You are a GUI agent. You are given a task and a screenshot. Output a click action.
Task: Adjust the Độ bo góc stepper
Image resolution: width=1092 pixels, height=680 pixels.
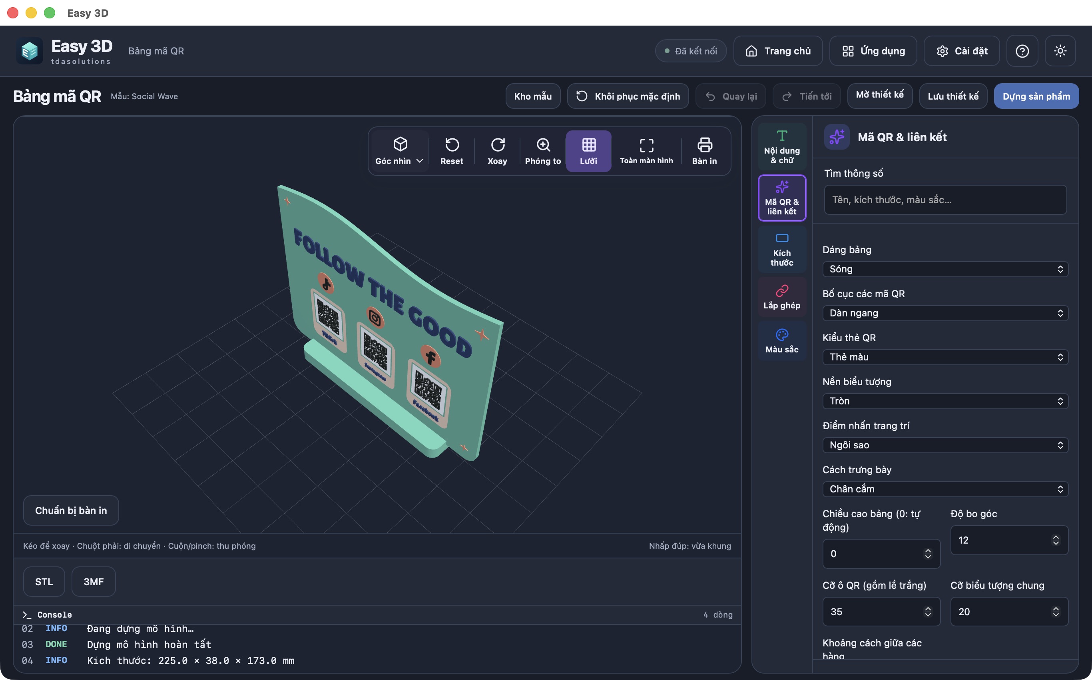pyautogui.click(x=1056, y=540)
